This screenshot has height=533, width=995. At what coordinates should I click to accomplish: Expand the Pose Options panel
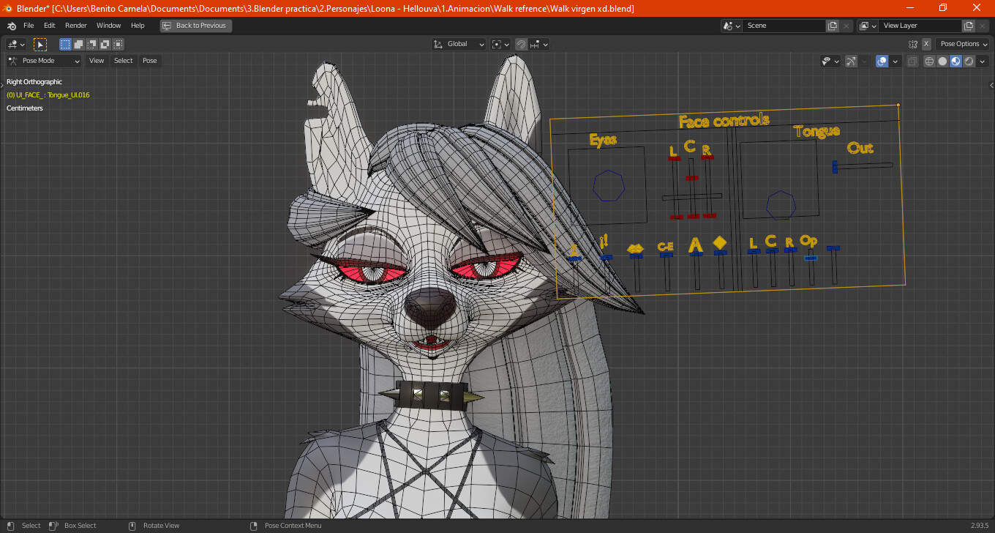(x=962, y=44)
